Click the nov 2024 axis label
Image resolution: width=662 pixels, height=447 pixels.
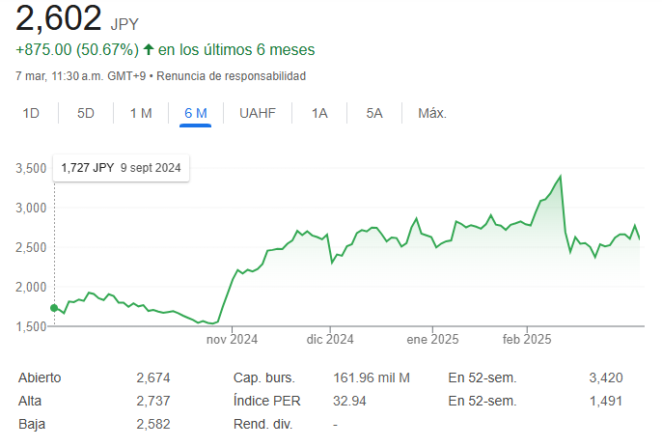tap(232, 339)
